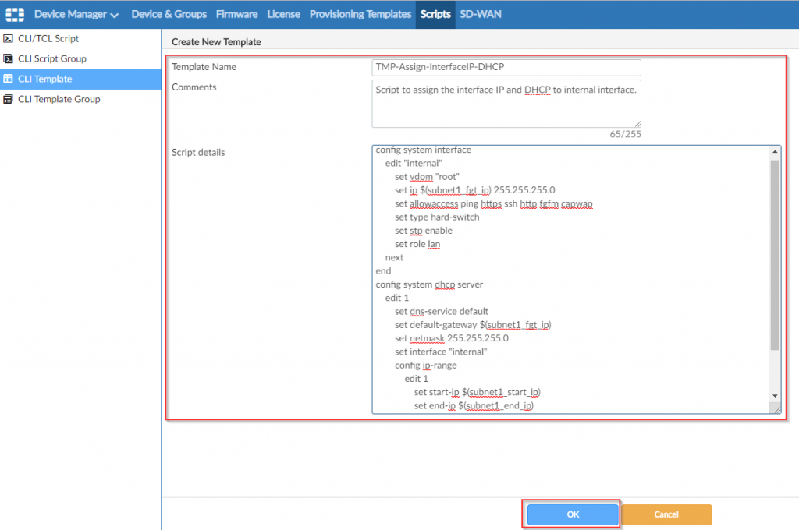Cancel the new template creation
The width and height of the screenshot is (799, 530).
(x=666, y=514)
